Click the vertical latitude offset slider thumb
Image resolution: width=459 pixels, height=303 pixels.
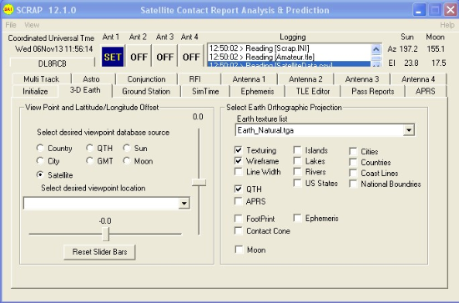click(199, 183)
